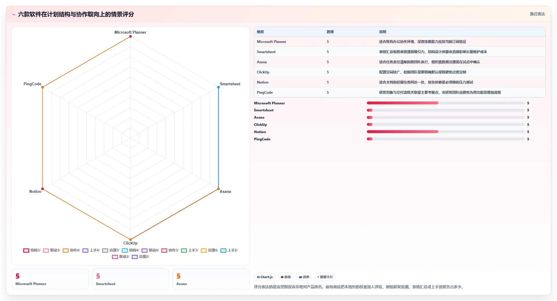Click the Smartsheet axis label on radar
This screenshot has width=557, height=301.
(x=230, y=84)
